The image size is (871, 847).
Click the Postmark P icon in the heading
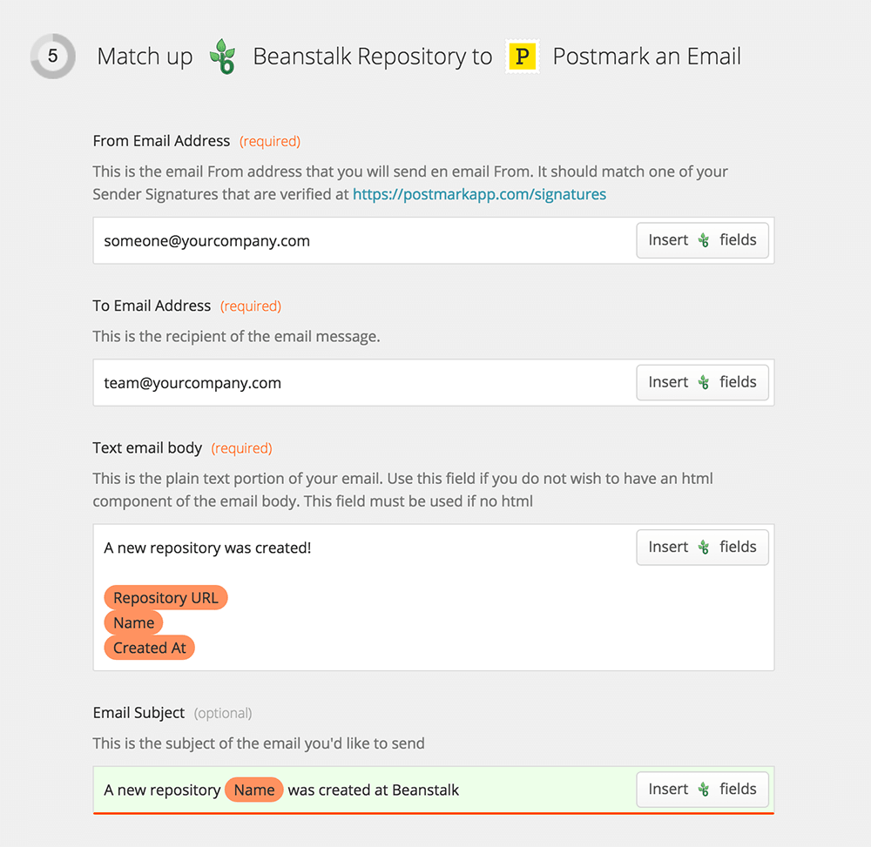click(x=523, y=56)
